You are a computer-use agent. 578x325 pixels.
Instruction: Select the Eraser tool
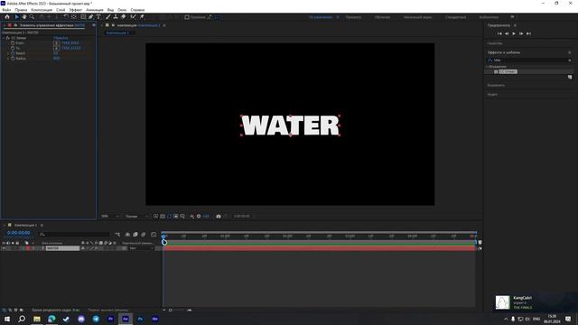[124, 17]
